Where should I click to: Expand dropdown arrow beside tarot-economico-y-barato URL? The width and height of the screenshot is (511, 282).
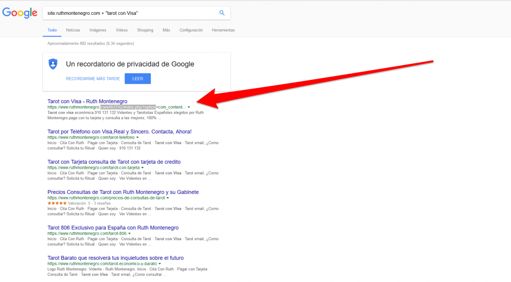(x=160, y=264)
